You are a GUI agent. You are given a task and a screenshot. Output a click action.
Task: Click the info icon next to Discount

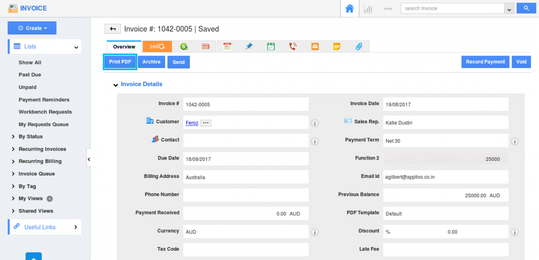[x=515, y=232]
